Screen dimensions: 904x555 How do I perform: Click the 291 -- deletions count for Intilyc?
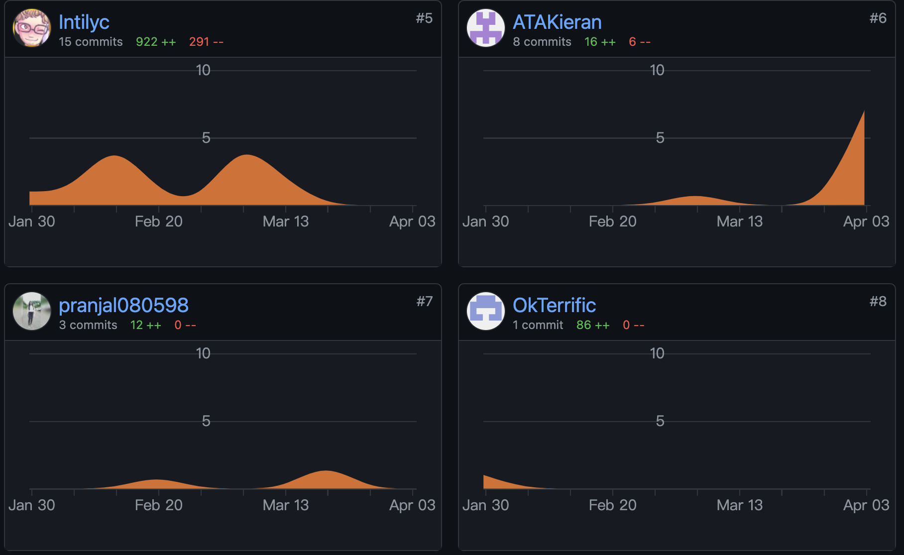206,42
